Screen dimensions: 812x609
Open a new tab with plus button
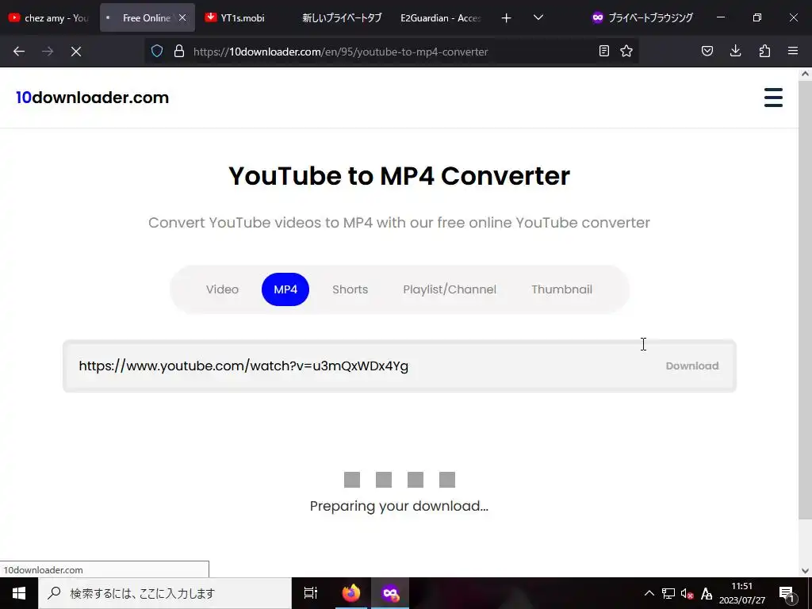tap(507, 18)
